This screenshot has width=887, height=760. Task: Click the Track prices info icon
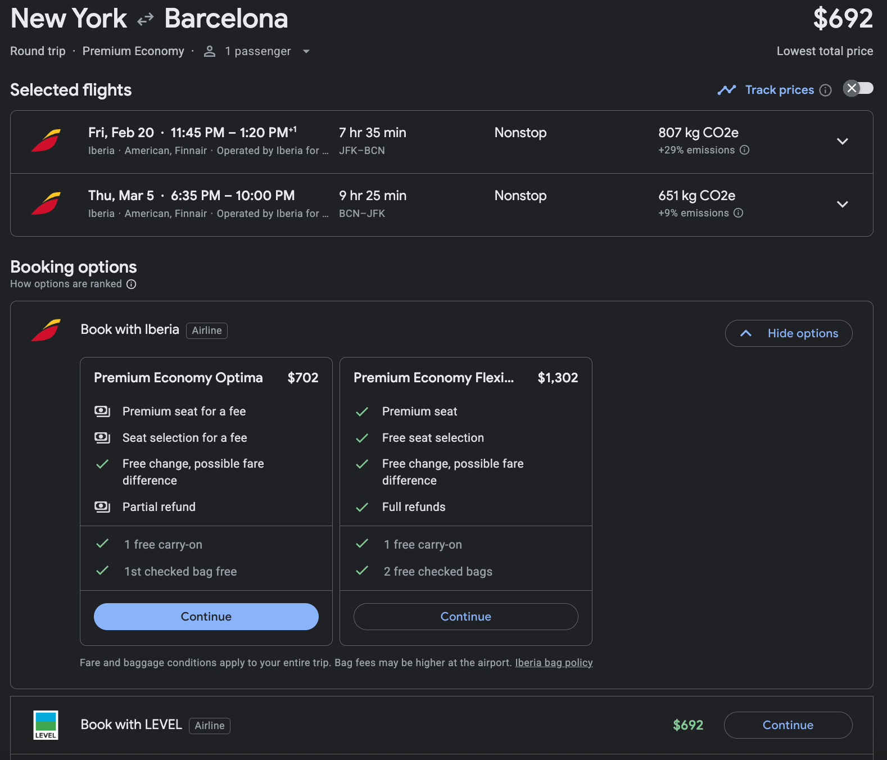[x=825, y=91]
